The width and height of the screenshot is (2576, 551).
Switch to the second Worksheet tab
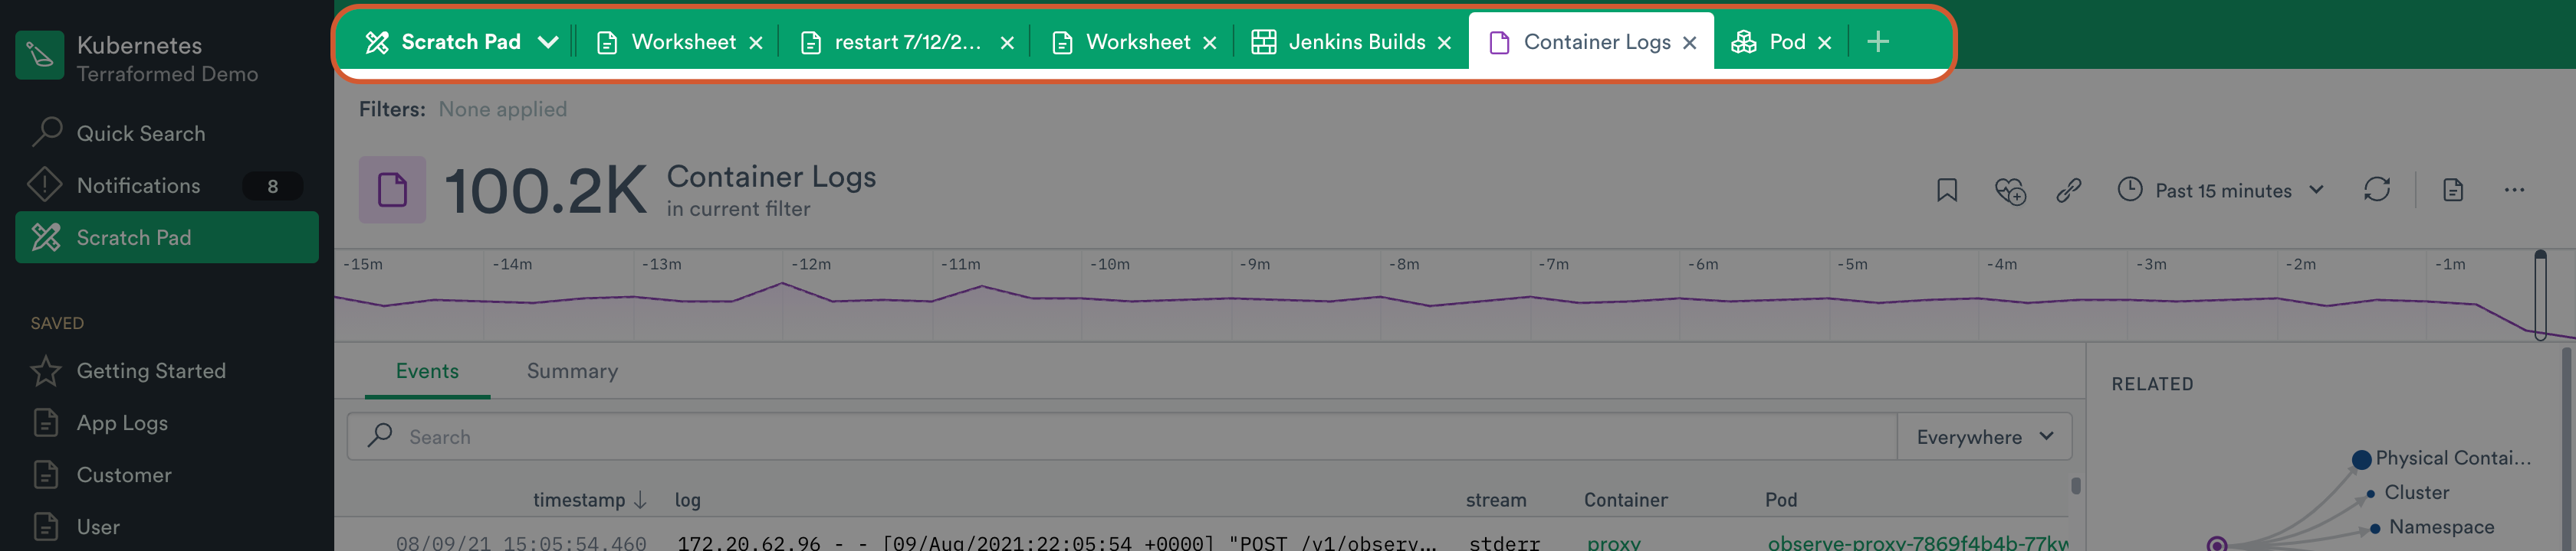click(x=1121, y=42)
